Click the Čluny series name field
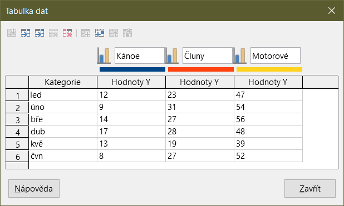 (208, 56)
